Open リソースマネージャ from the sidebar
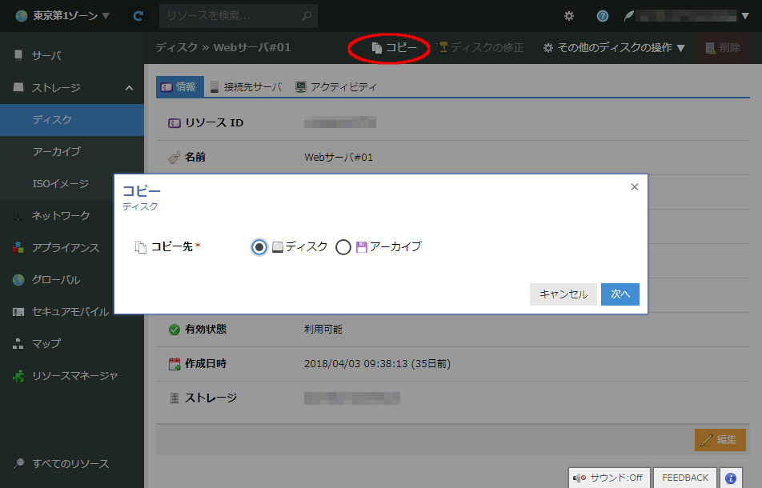Image resolution: width=762 pixels, height=488 pixels. point(74,376)
